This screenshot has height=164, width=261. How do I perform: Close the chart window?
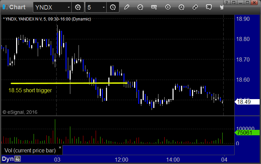(254, 2)
